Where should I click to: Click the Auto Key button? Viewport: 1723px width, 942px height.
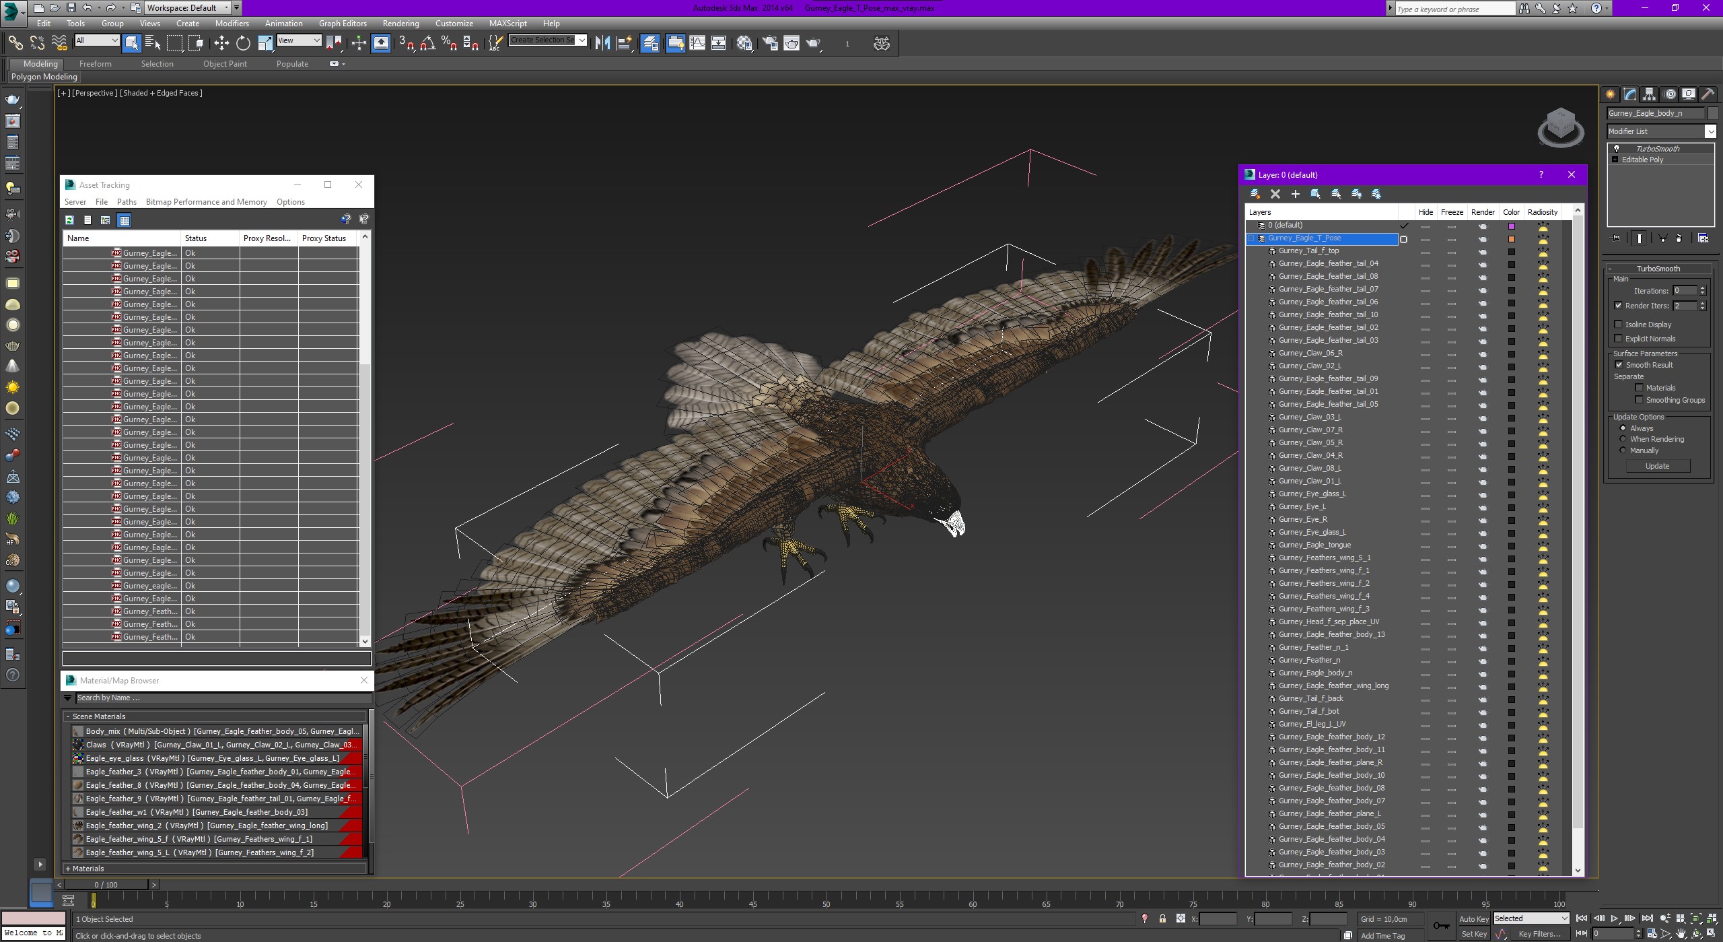pos(1473,919)
